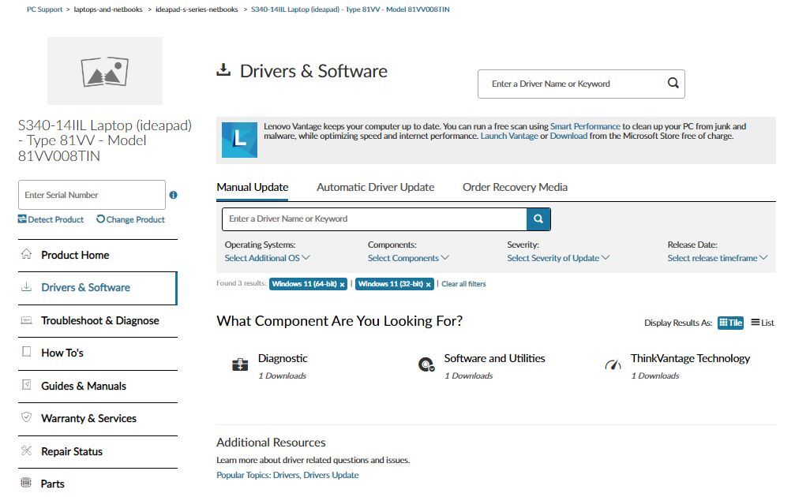The image size is (795, 497).
Task: Open the Drivers link under Popular Topics
Action: [286, 475]
